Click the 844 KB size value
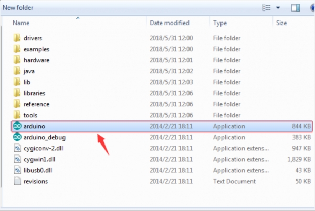Viewport: 315px width, 211px height. click(301, 126)
